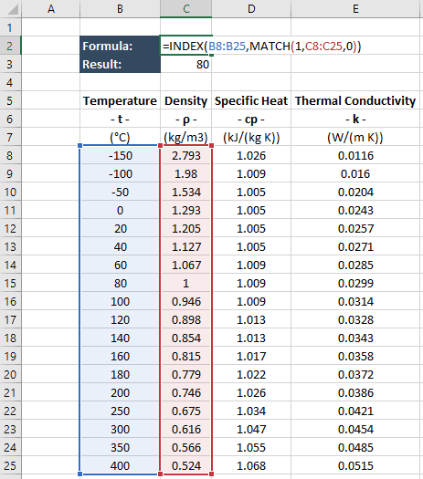The width and height of the screenshot is (423, 479).
Task: Select row 15 header
Action: coord(10,283)
